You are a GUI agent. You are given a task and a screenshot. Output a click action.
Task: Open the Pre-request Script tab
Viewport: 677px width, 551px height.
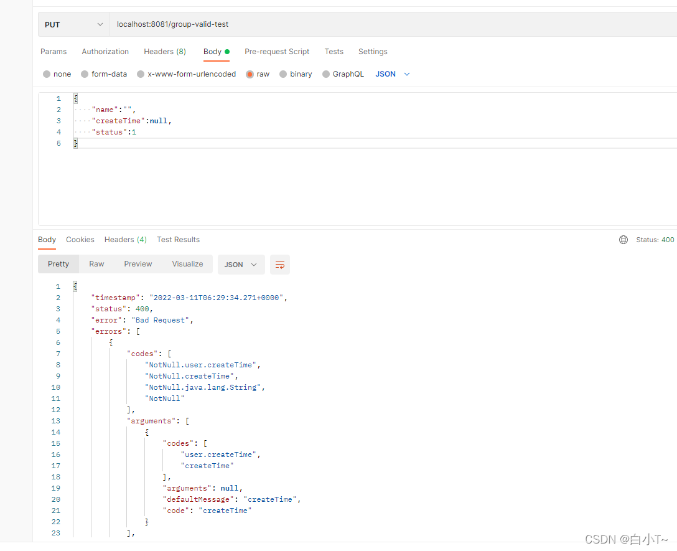(277, 52)
